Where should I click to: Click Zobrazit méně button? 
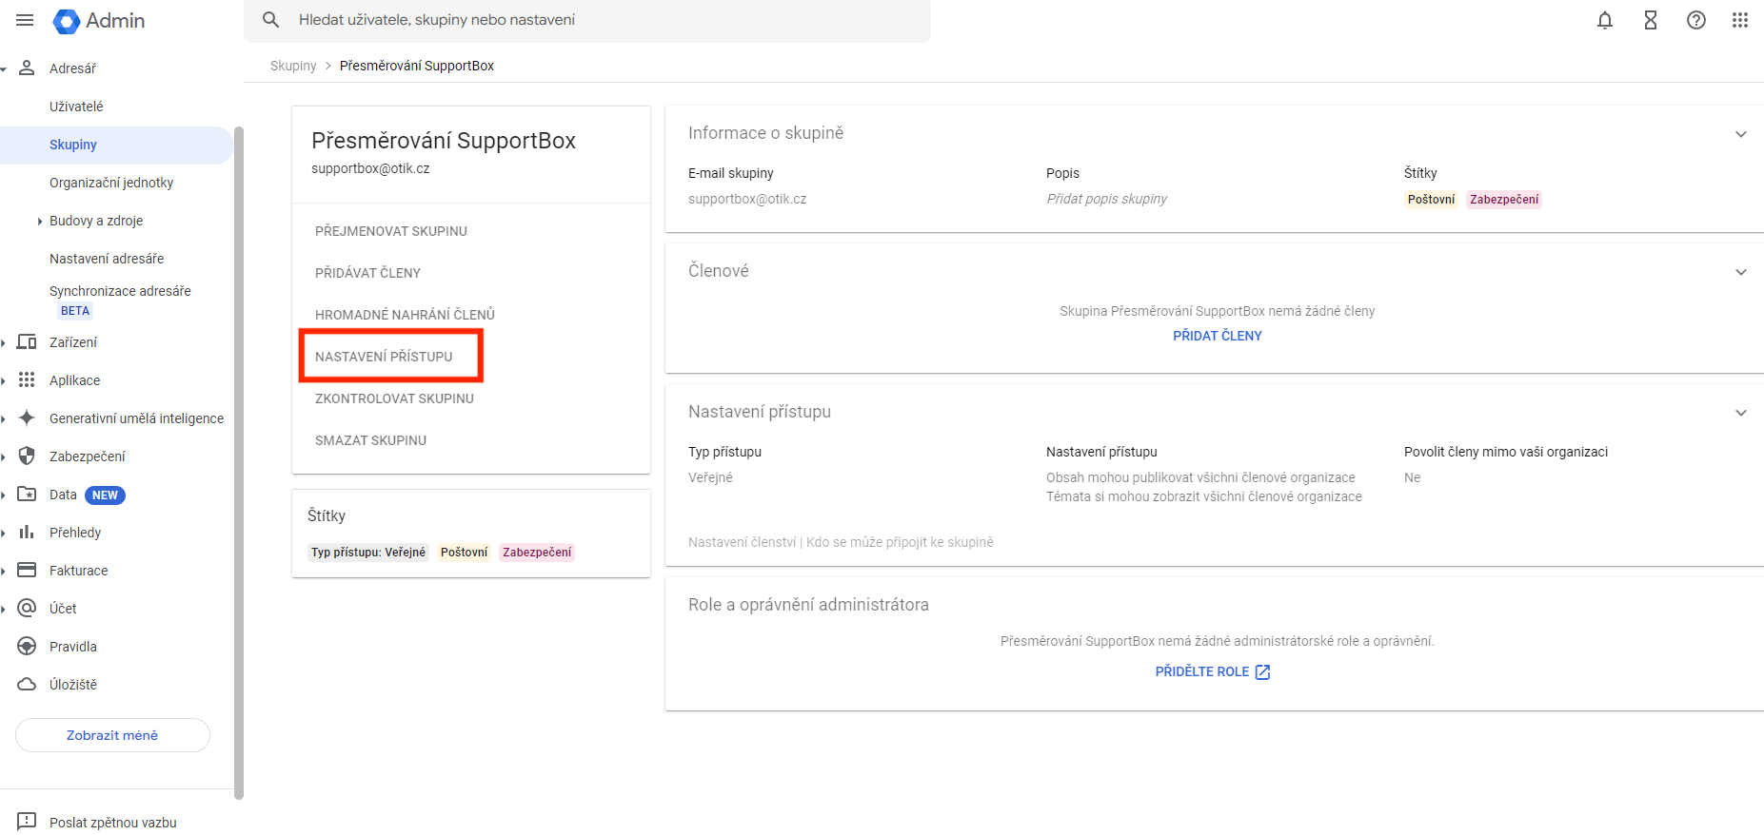112,735
